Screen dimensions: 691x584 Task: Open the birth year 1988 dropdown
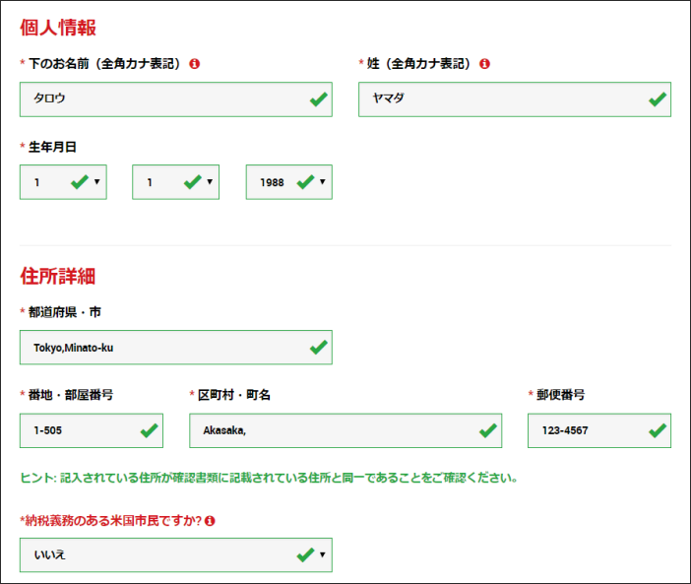click(x=289, y=182)
